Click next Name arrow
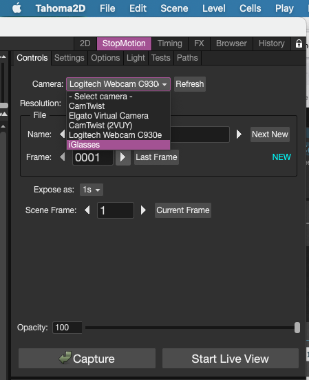 tap(239, 134)
